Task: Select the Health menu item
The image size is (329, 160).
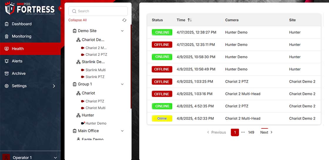Action: click(x=30, y=49)
